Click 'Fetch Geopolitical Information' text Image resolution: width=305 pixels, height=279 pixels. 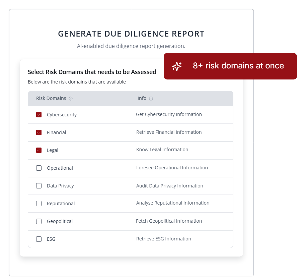coord(169,221)
